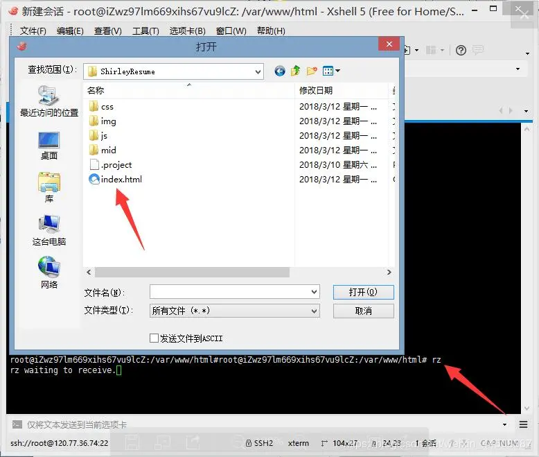Expand the File type (文件类型) dropdown
Image resolution: width=539 pixels, height=457 pixels.
click(314, 311)
